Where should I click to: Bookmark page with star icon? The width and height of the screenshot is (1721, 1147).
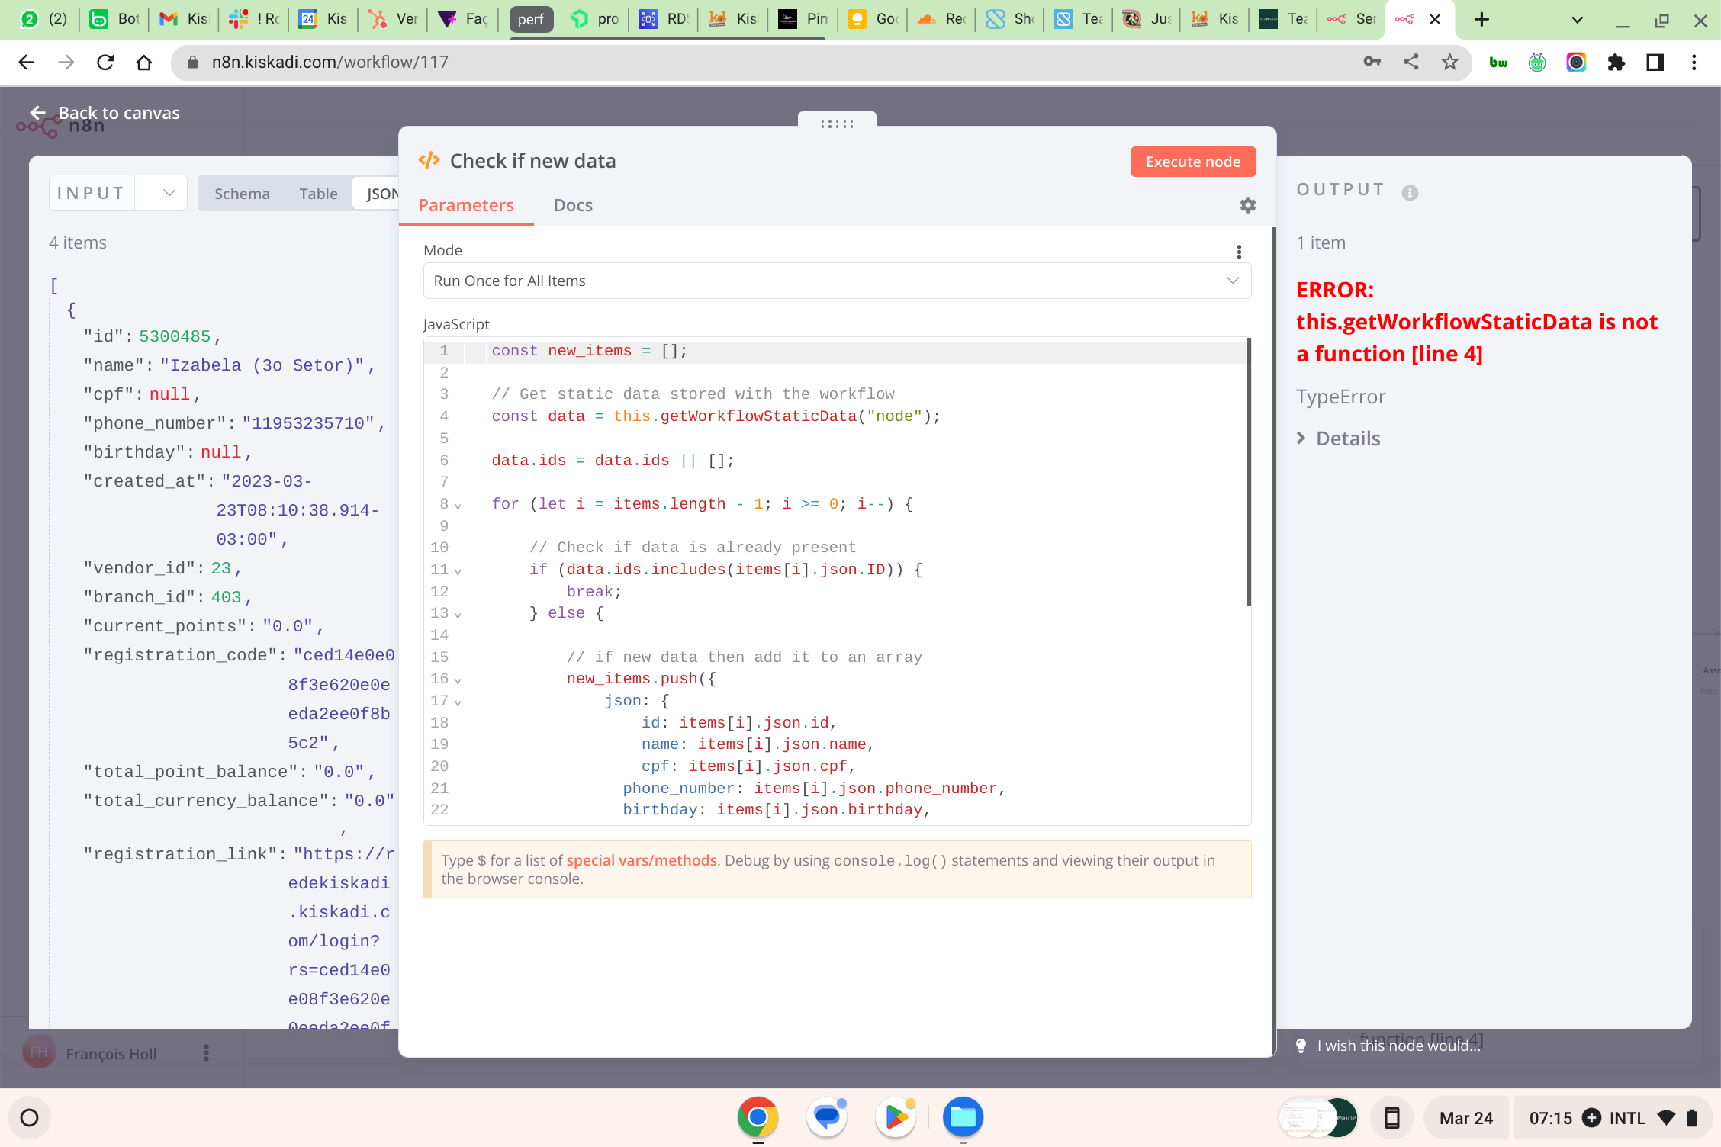[x=1449, y=63]
